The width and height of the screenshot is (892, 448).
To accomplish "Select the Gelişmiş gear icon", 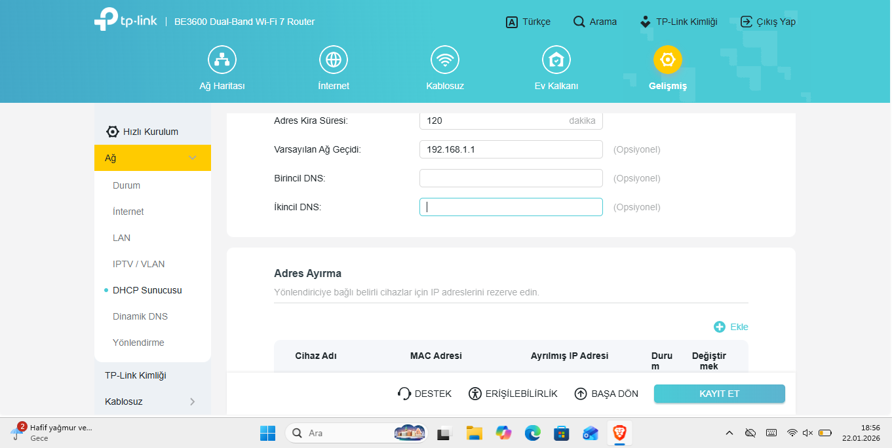I will tap(668, 60).
